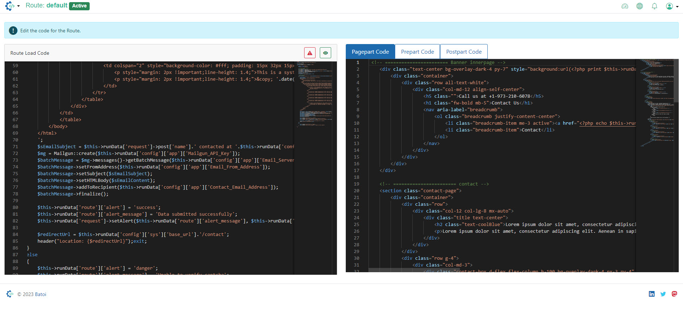The height and width of the screenshot is (312, 683).
Task: Switch to the Pagepart Code tab
Action: click(370, 52)
